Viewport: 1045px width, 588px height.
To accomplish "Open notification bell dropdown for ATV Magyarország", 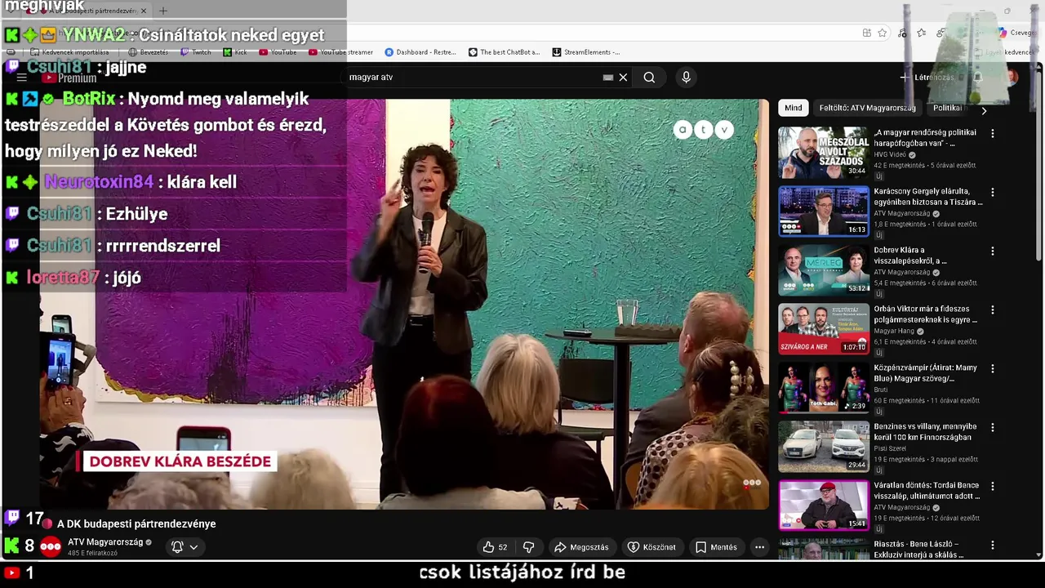I will [185, 547].
